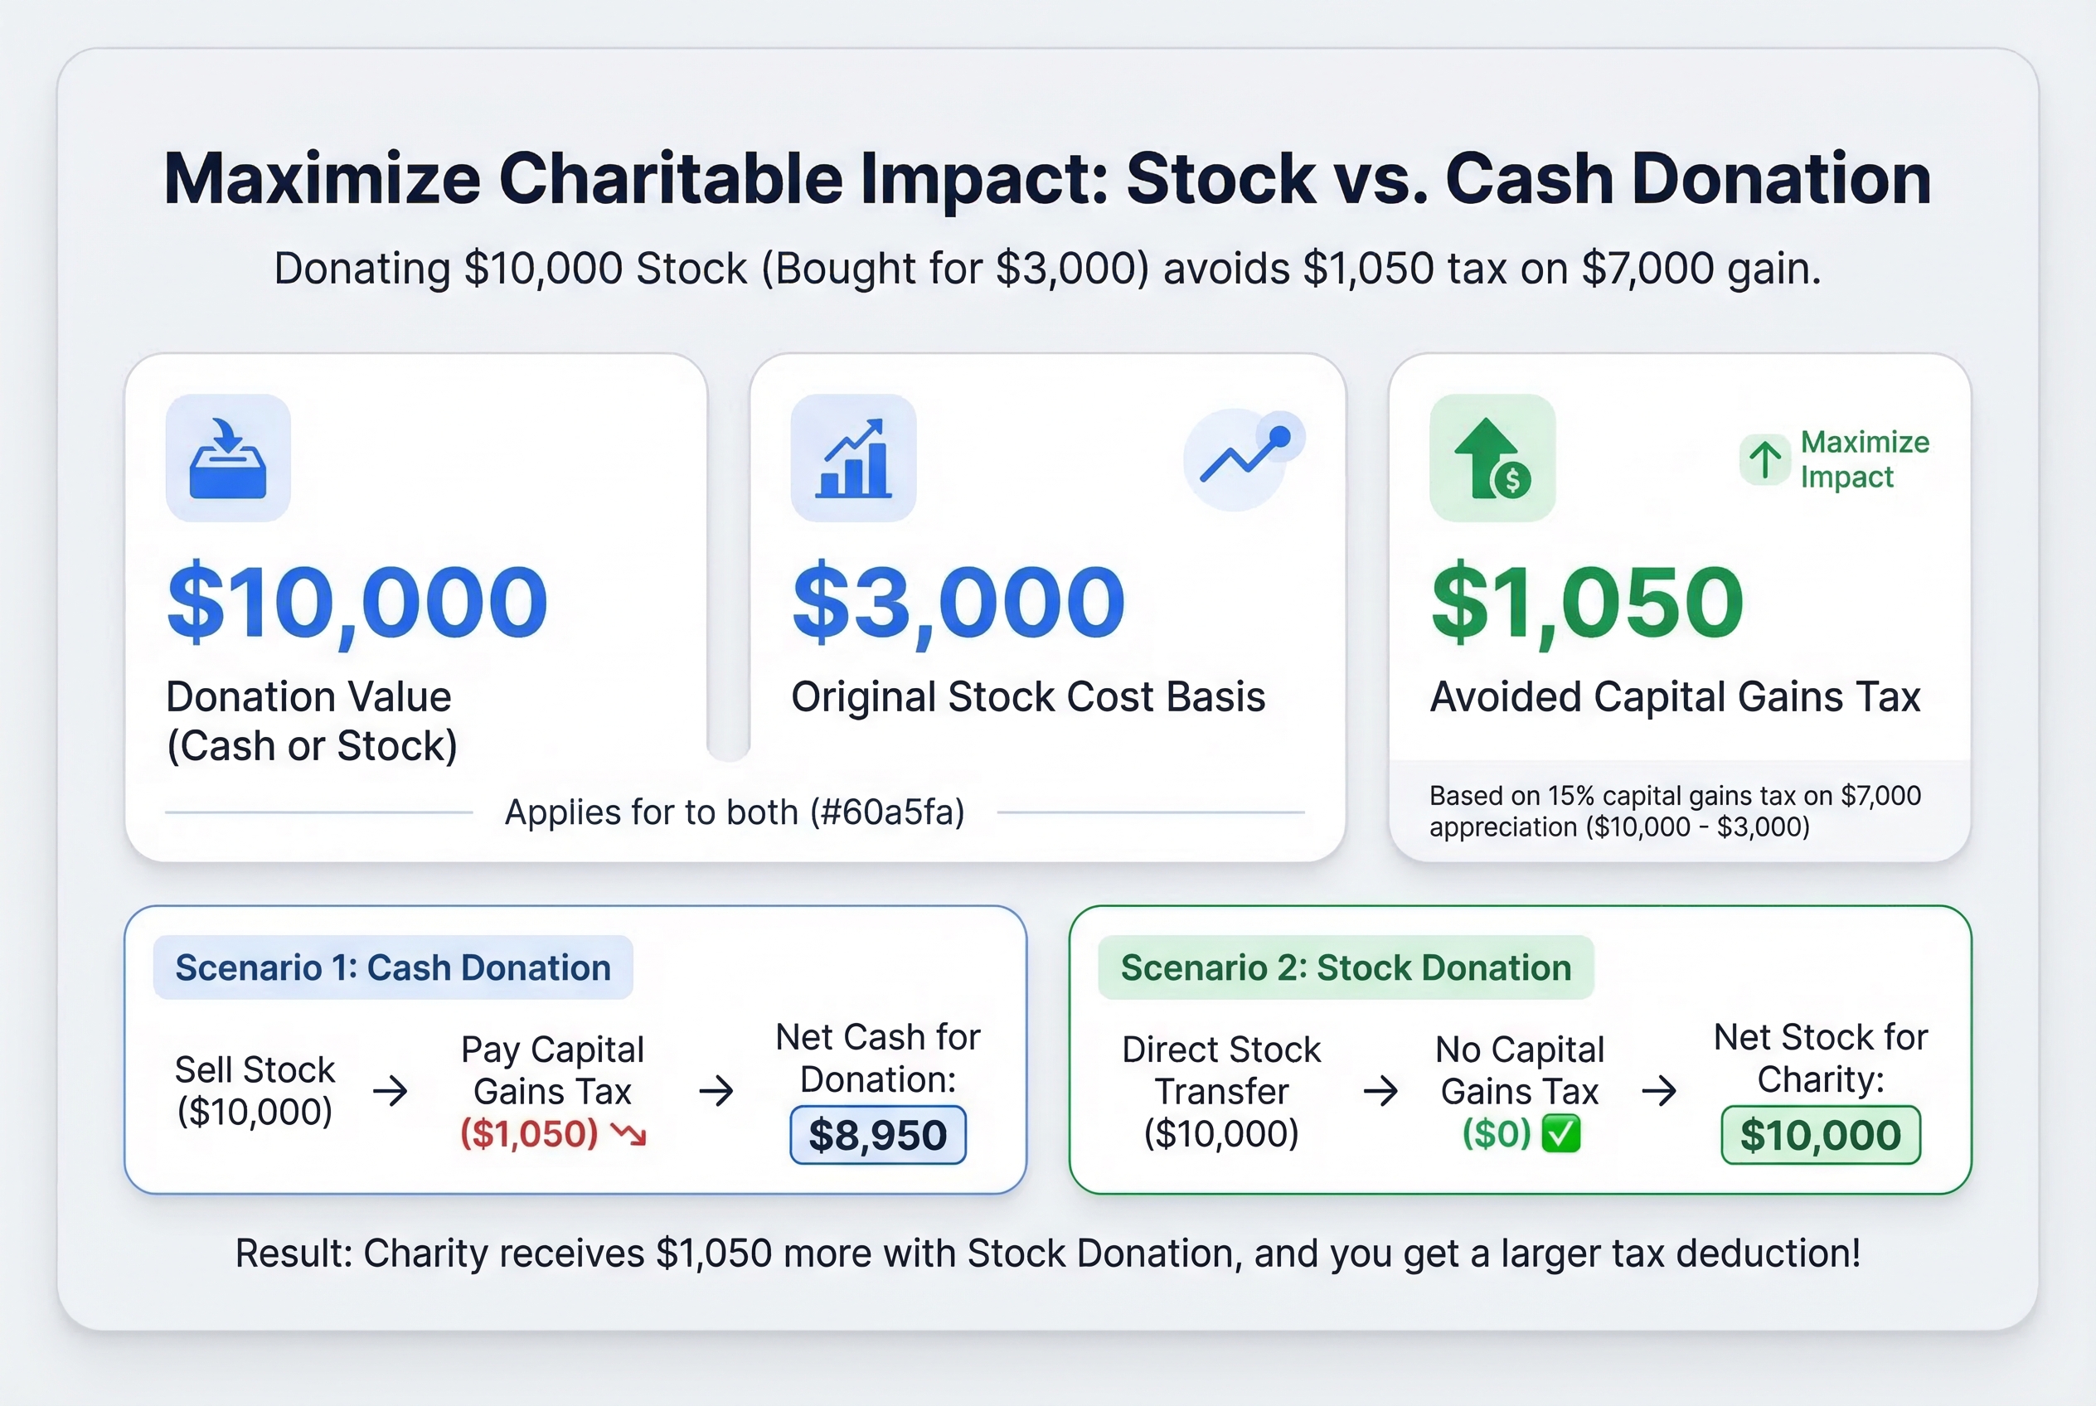This screenshot has height=1406, width=2096.
Task: Click the 15% capital gains footnote
Action: 1675,811
